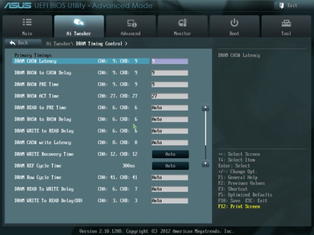Select the DRAM RAS# ACT Time label
The width and height of the screenshot is (314, 235).
(x=37, y=96)
